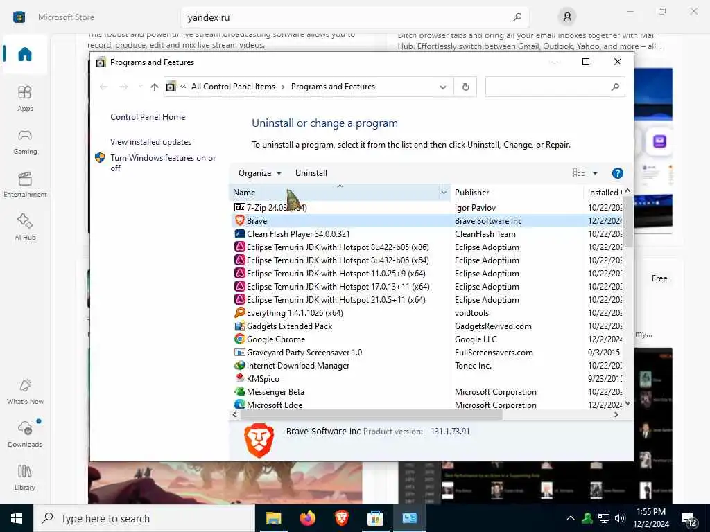The image size is (710, 532).
Task: Open Entertainment section in Store sidebar
Action: pos(25,184)
